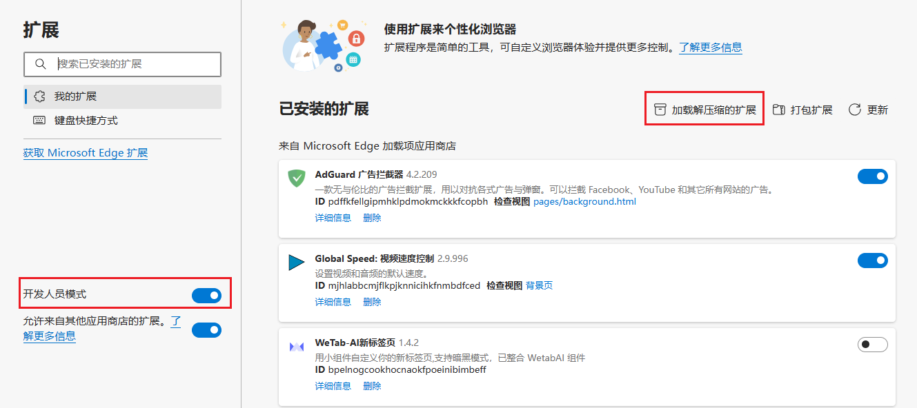917x408 pixels.
Task: Click 删除 for Global Speed extension
Action: tap(372, 302)
